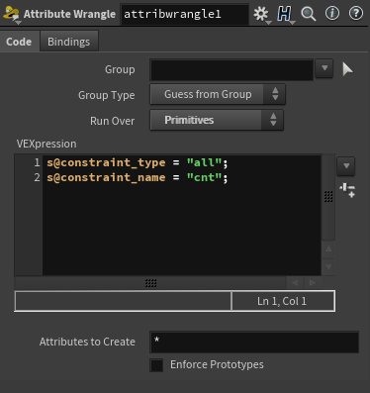Toggle the Enforce Prototypes checkbox
Viewport: 370px width, 393px height.
(156, 365)
